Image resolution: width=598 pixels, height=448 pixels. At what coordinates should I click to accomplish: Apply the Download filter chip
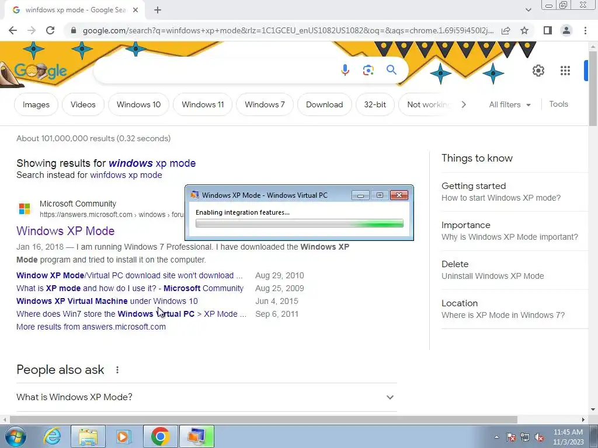point(324,104)
